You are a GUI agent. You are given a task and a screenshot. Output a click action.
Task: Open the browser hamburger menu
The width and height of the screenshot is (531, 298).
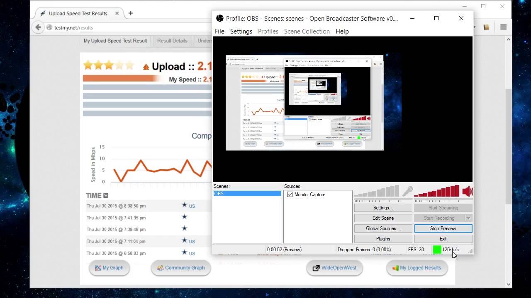click(503, 27)
